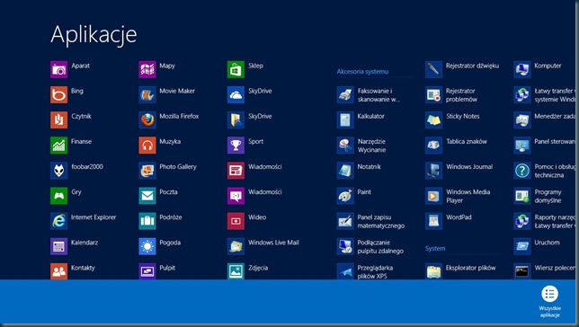
Task: Launch the Paint icon
Action: coord(345,196)
